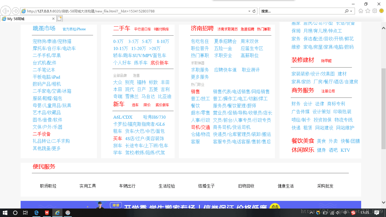Image resolution: width=386 pixels, height=217 pixels.
Task: Click the 宠物狗/泰迪/宠物猫 link
Action: (52, 41)
